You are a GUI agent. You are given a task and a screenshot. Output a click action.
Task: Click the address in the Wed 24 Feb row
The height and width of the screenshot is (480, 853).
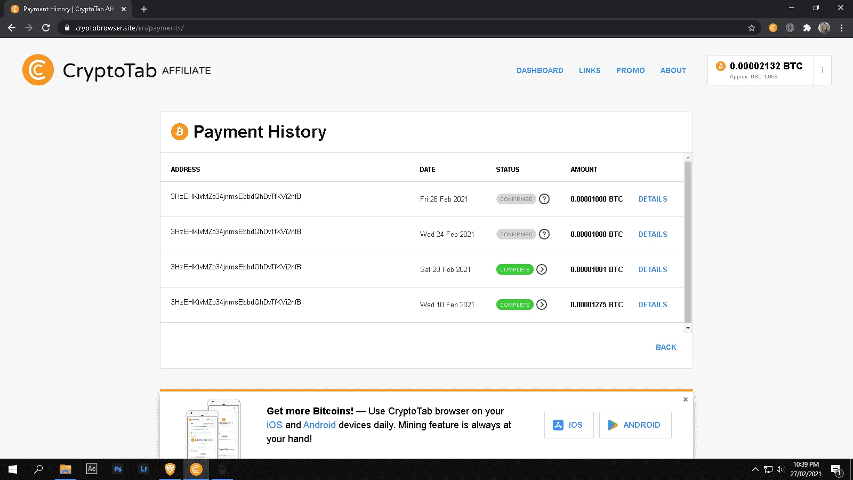coord(236,231)
